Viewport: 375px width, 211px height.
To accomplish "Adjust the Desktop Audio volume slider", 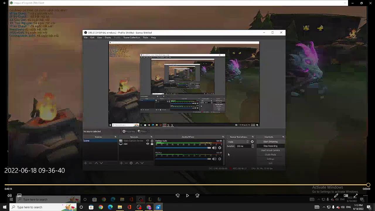I will [x=183, y=148].
